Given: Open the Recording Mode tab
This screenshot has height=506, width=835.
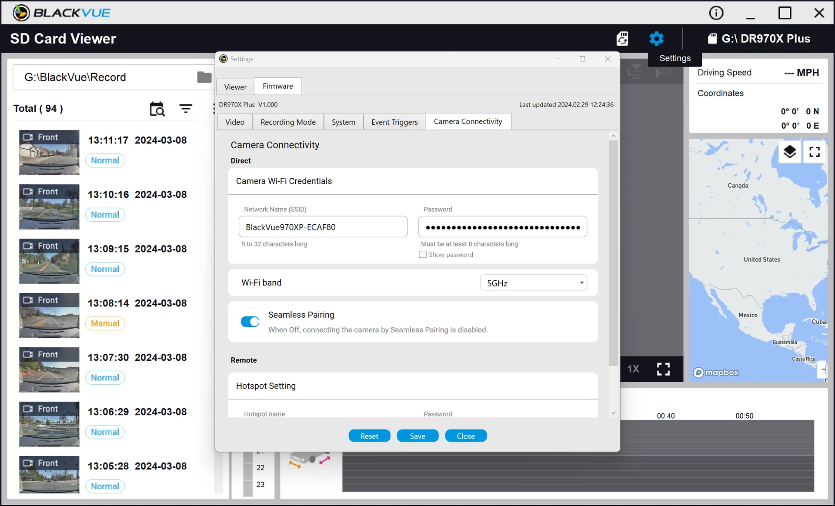Looking at the screenshot, I should (x=288, y=122).
